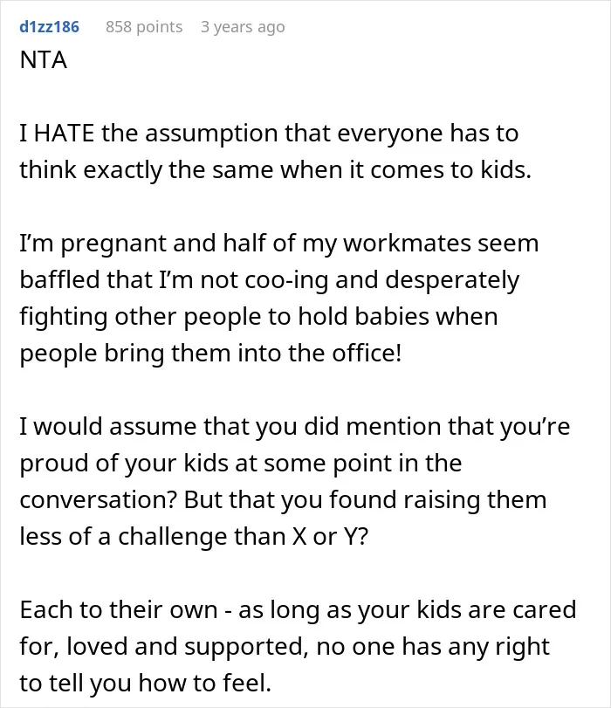The image size is (611, 708).
Task: Click the "NTA" verdict text
Action: click(44, 60)
